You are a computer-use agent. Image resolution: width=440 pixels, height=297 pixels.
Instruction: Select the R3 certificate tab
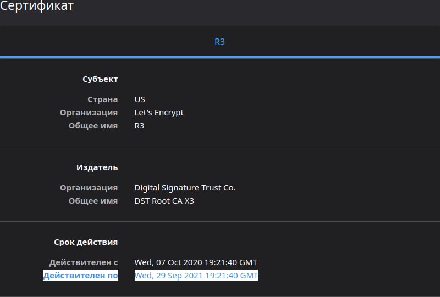[219, 42]
